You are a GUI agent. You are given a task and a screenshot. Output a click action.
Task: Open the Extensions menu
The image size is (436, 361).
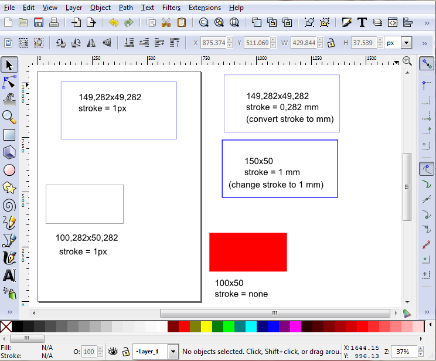[205, 8]
